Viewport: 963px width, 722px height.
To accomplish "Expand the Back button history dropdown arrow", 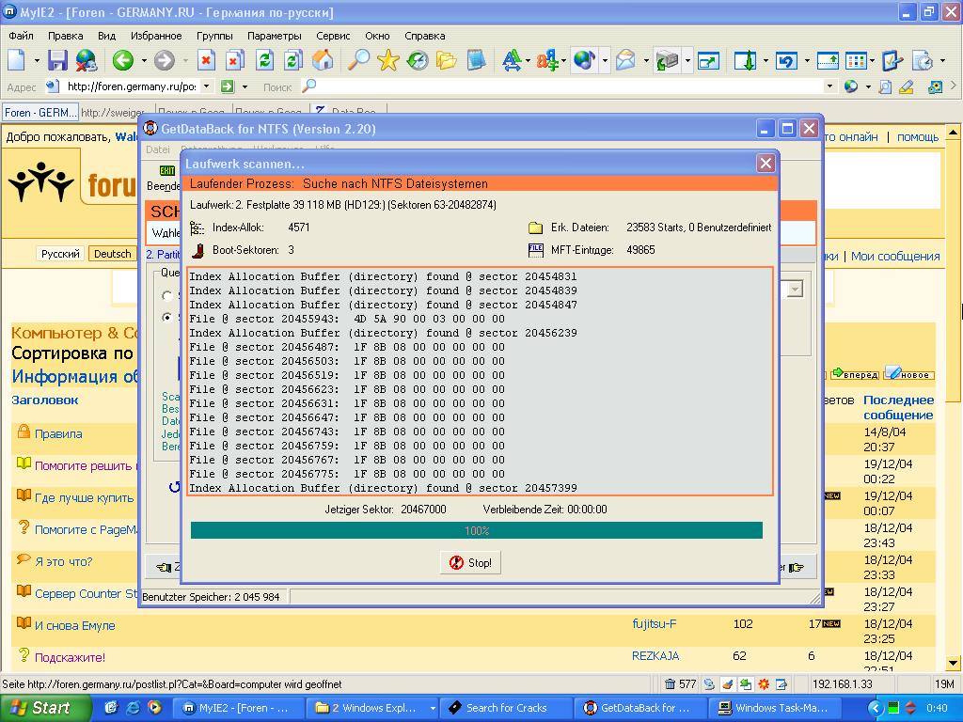I will pos(144,61).
